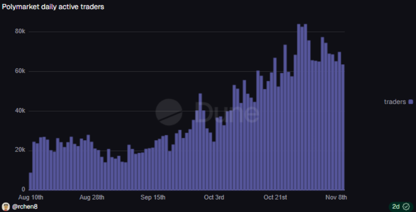Click the first short bar of the chart
Screen dimensions: 416x212
[x=31, y=182]
